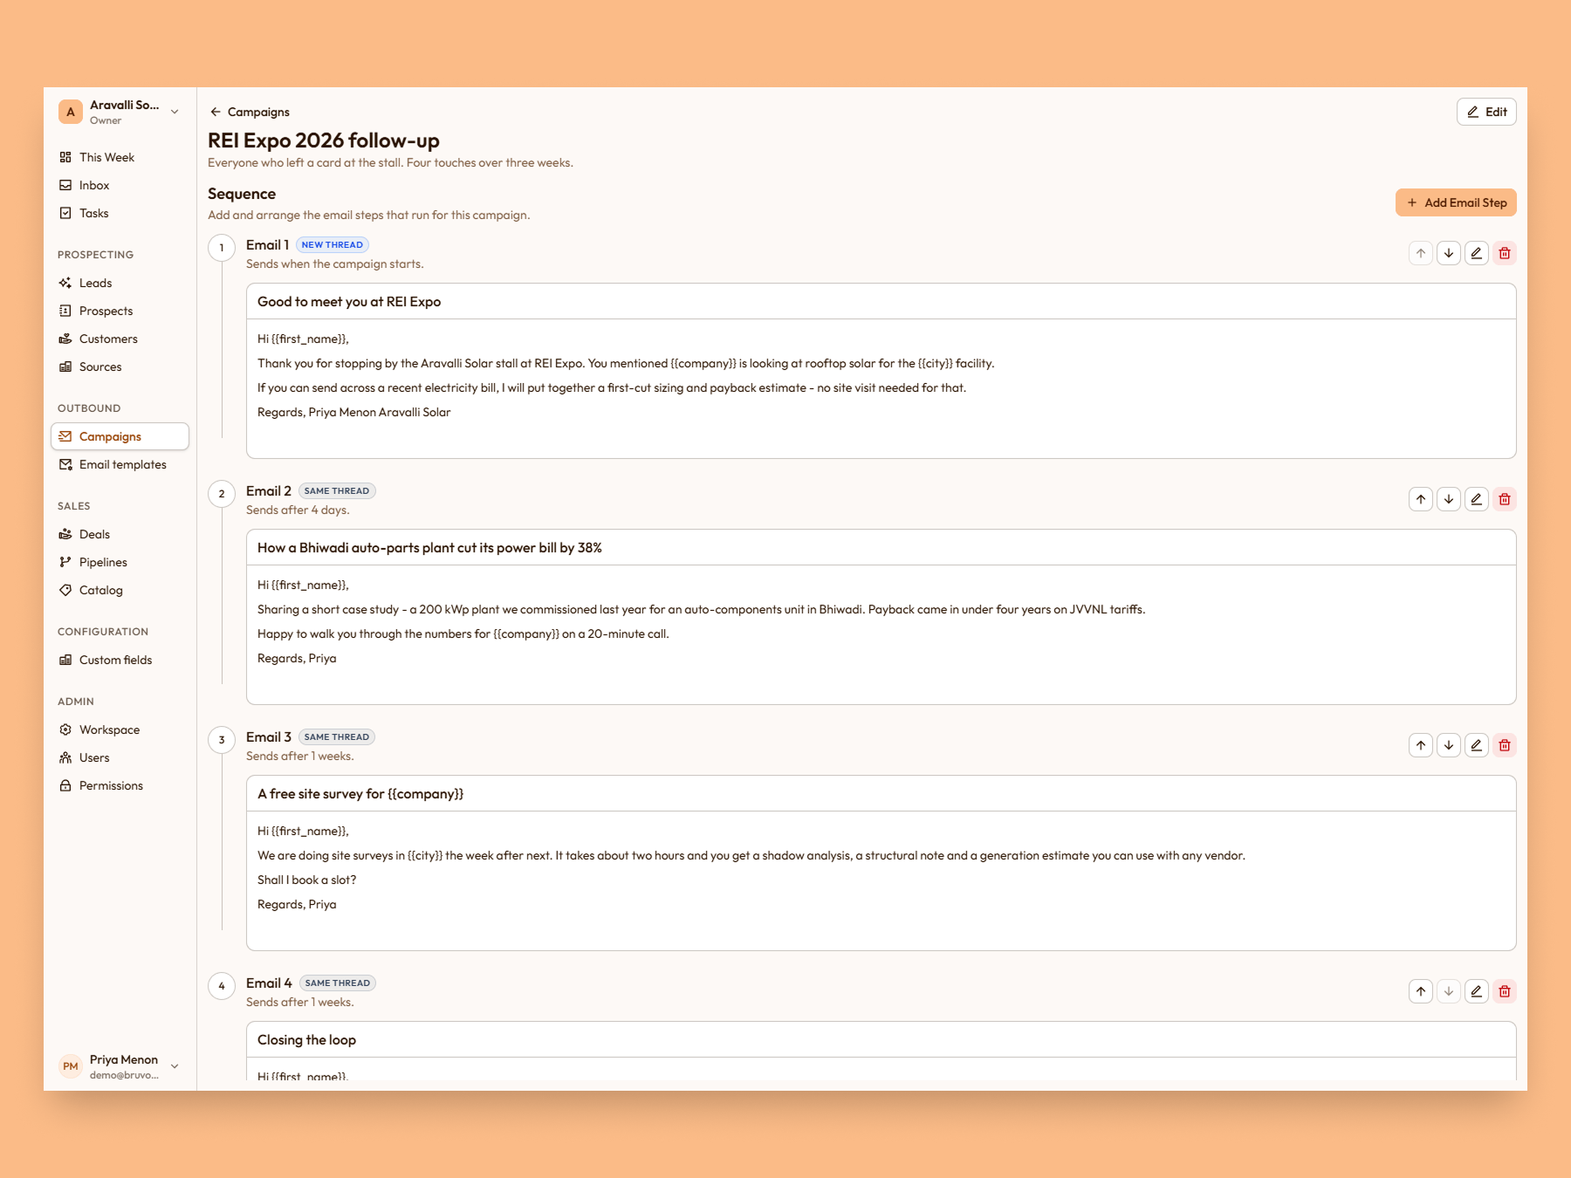Go to Inbox in sidebar
This screenshot has height=1178, width=1571.
pyautogui.click(x=120, y=185)
